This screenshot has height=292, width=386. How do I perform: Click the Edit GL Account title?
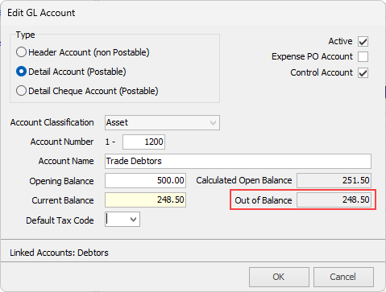41,13
